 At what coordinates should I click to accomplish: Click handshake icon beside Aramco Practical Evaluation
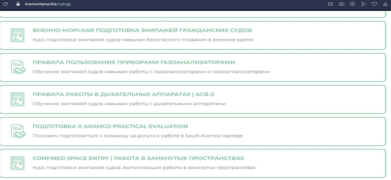coord(18,131)
